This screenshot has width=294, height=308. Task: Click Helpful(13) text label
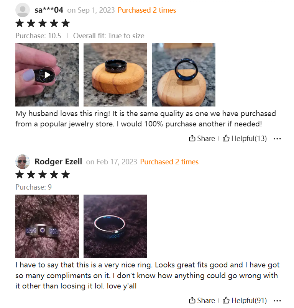[249, 138]
